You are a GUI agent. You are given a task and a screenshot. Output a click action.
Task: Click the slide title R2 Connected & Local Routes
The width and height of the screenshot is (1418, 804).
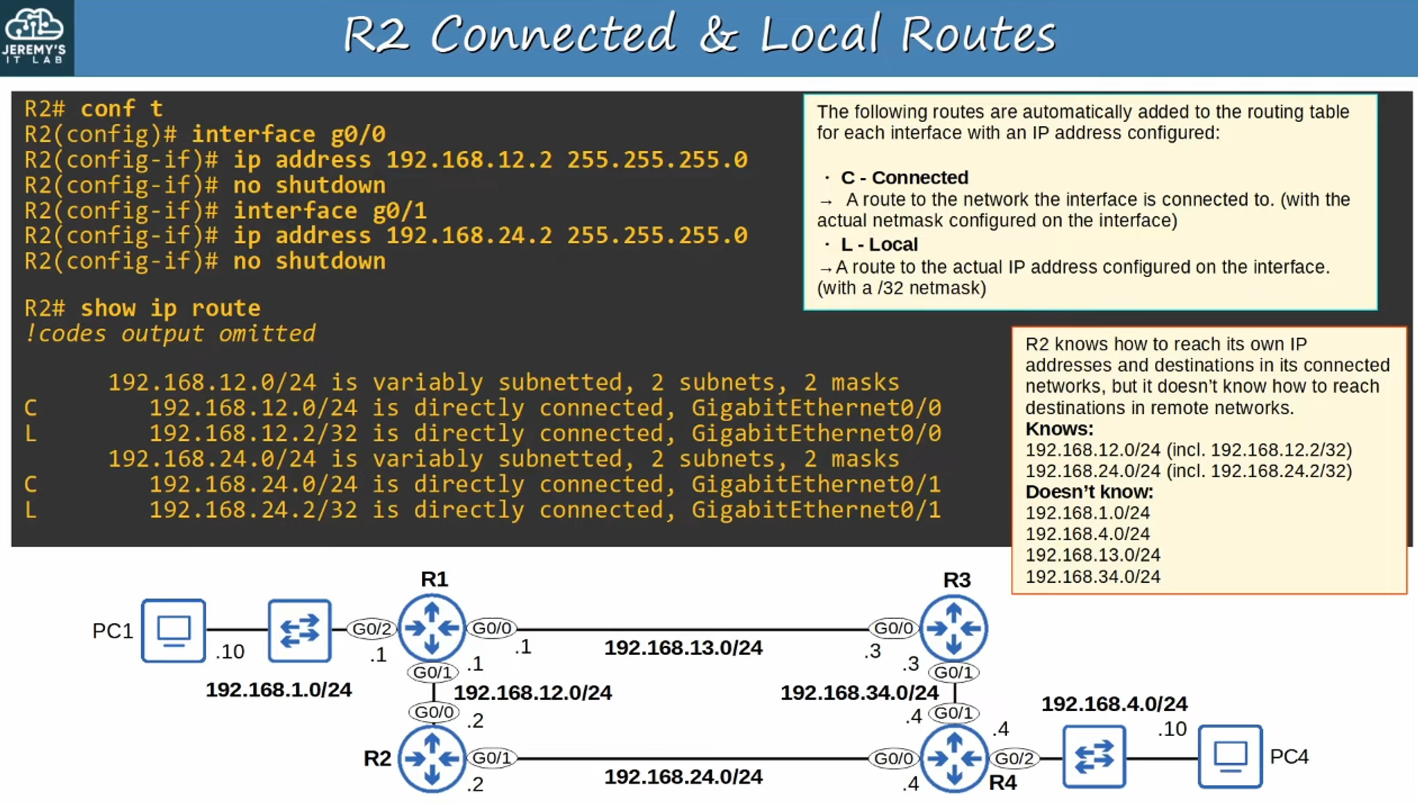(699, 35)
